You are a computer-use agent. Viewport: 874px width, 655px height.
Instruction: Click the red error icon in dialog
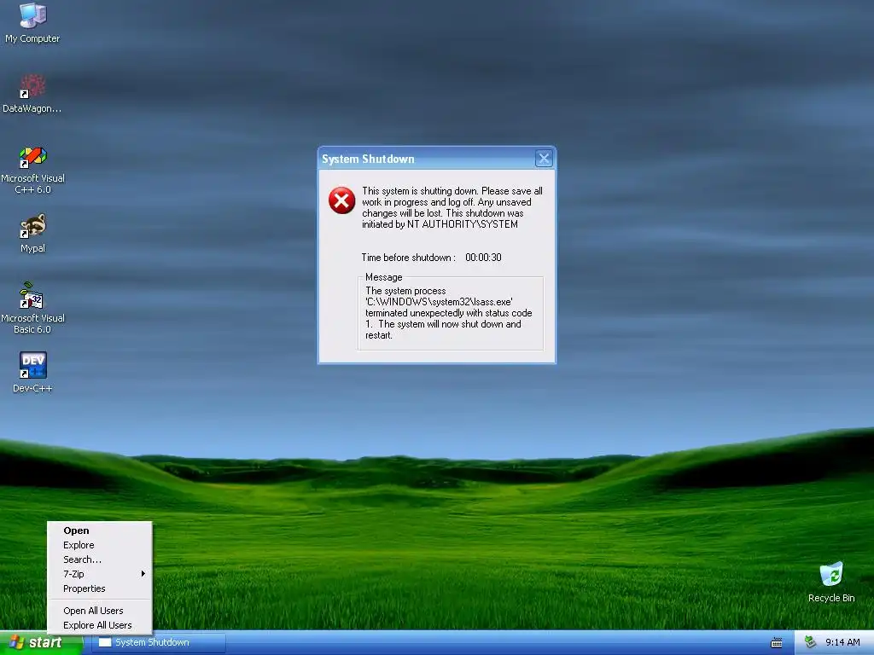click(341, 200)
